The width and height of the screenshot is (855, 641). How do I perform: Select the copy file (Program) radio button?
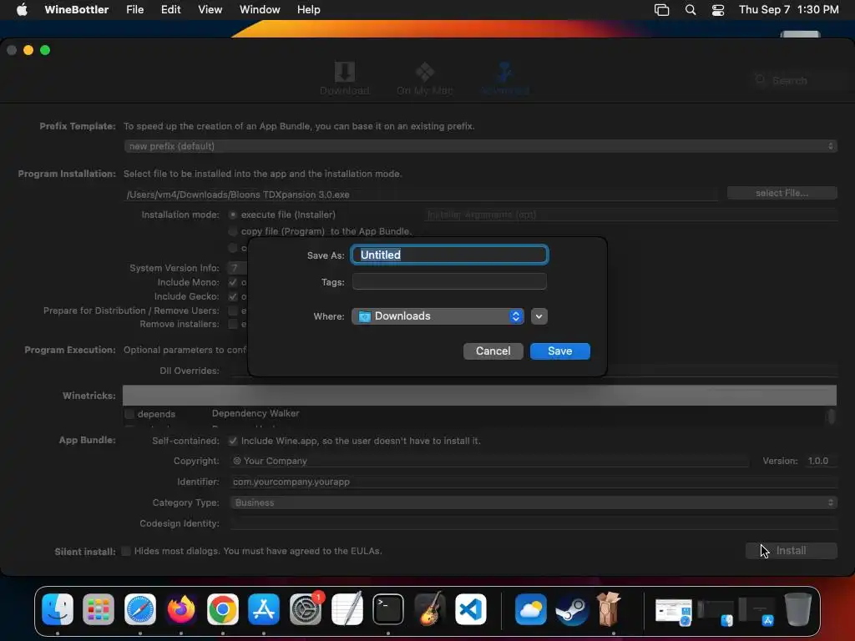[x=233, y=231]
